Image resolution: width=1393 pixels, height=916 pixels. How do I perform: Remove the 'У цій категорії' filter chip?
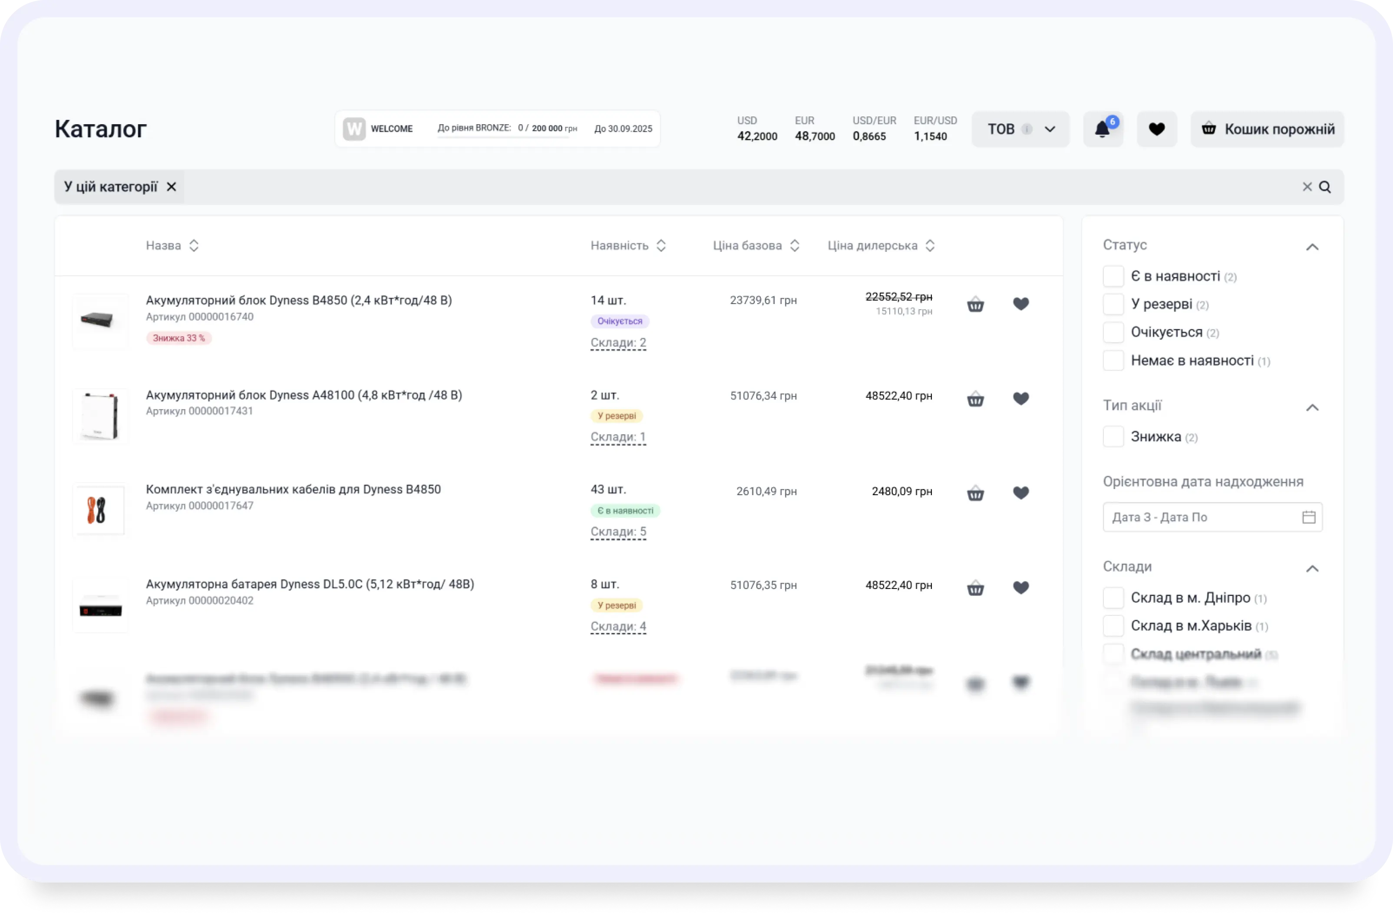(172, 187)
